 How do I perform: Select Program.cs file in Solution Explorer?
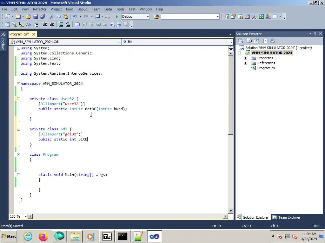(266, 68)
